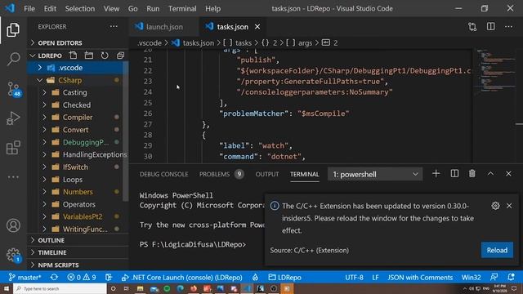Switch to the OUTPUT tab
The image size is (523, 294).
(x=267, y=174)
